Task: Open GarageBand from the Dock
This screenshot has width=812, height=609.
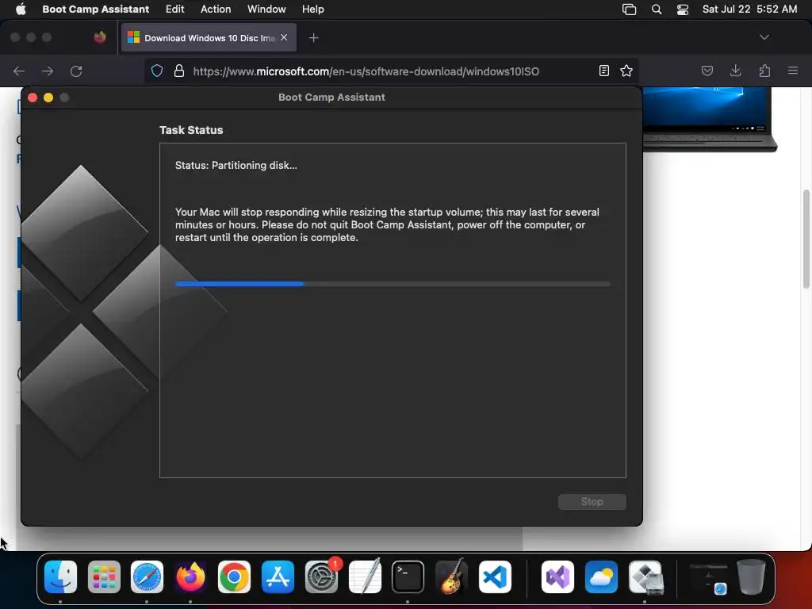Action: 451,577
